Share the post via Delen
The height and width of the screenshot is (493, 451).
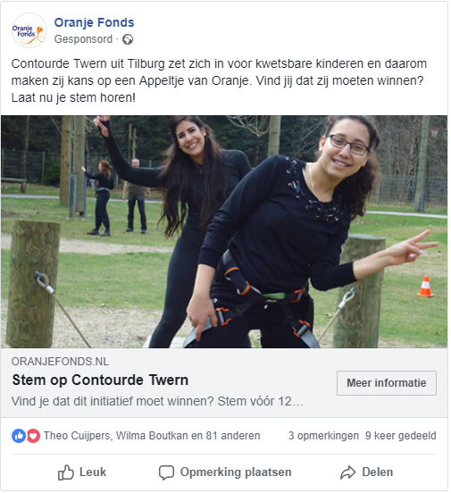pos(367,472)
